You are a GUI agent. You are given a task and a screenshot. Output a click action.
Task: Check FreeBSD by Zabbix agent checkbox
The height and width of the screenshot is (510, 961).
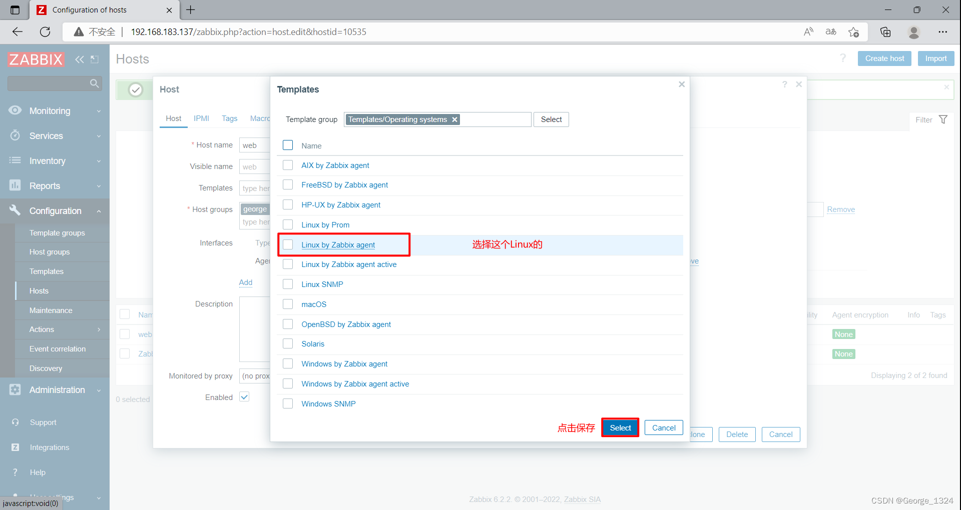point(288,184)
